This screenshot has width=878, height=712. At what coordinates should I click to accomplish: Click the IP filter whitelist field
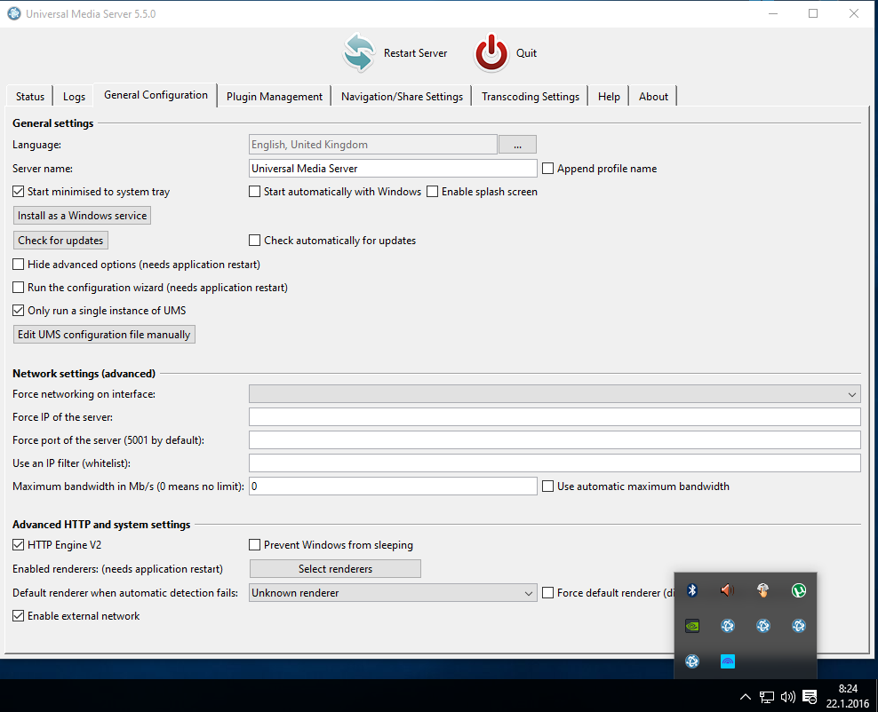(x=555, y=463)
